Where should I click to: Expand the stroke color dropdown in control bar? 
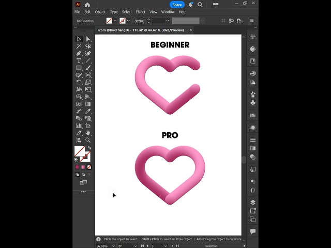tap(128, 21)
